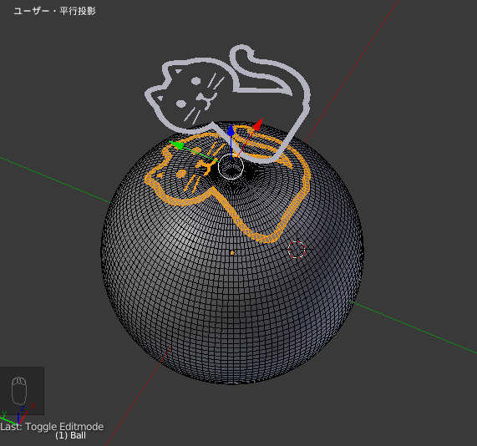Click the red X-axis manipulator arrow
The image size is (477, 446).
(258, 124)
